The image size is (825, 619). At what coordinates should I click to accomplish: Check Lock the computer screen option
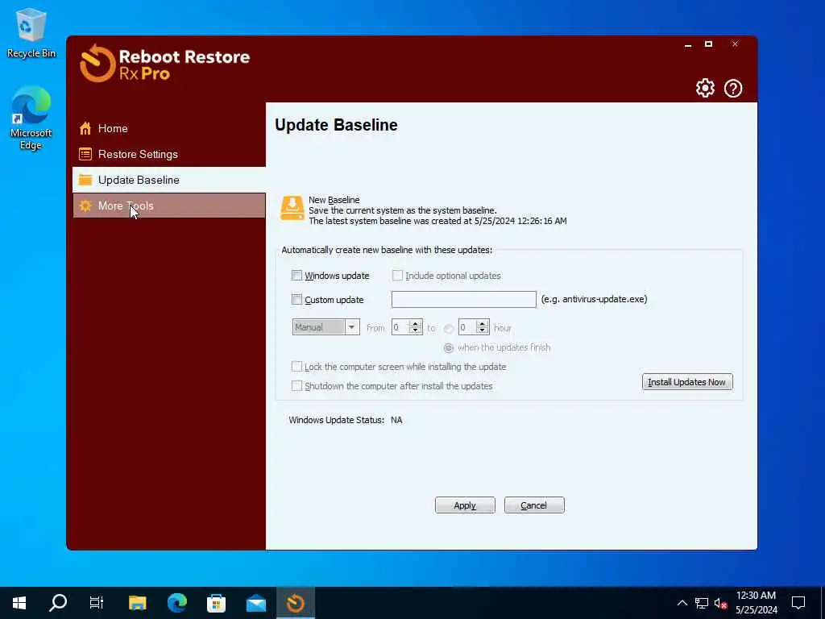[296, 367]
